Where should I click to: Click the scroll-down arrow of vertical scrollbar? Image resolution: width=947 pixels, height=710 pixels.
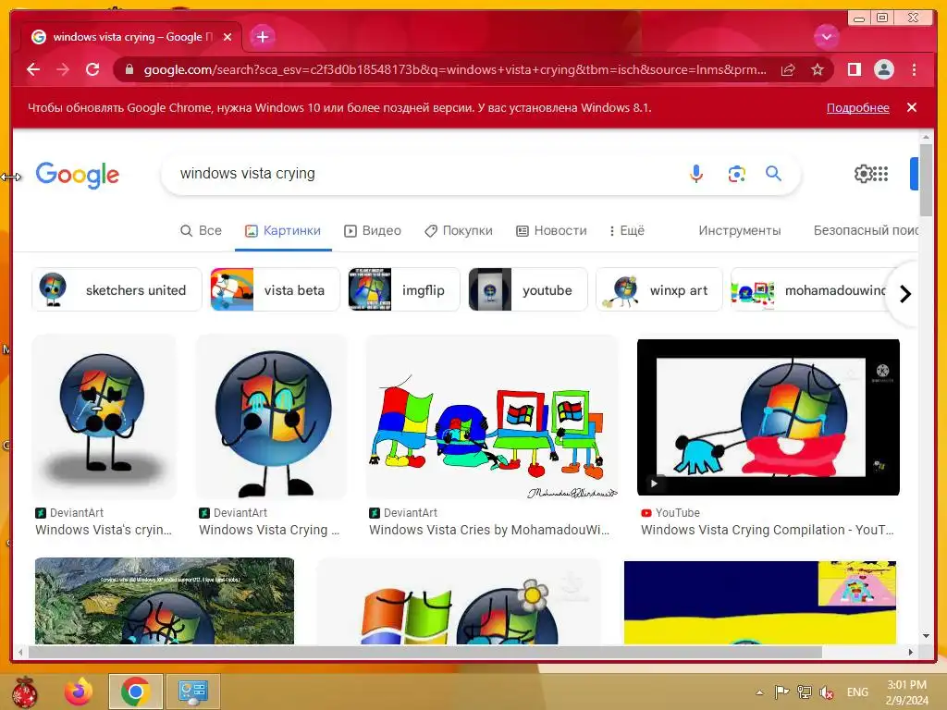[926, 636]
